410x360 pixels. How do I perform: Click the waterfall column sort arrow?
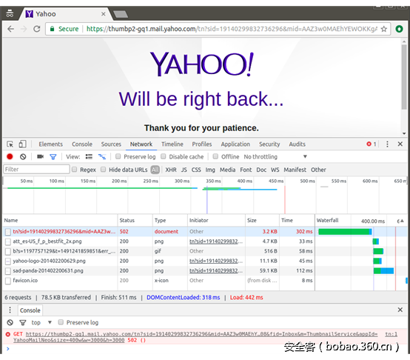click(402, 221)
